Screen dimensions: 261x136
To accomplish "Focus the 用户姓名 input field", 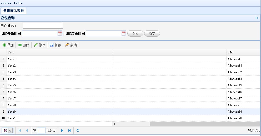I will tap(43, 26).
